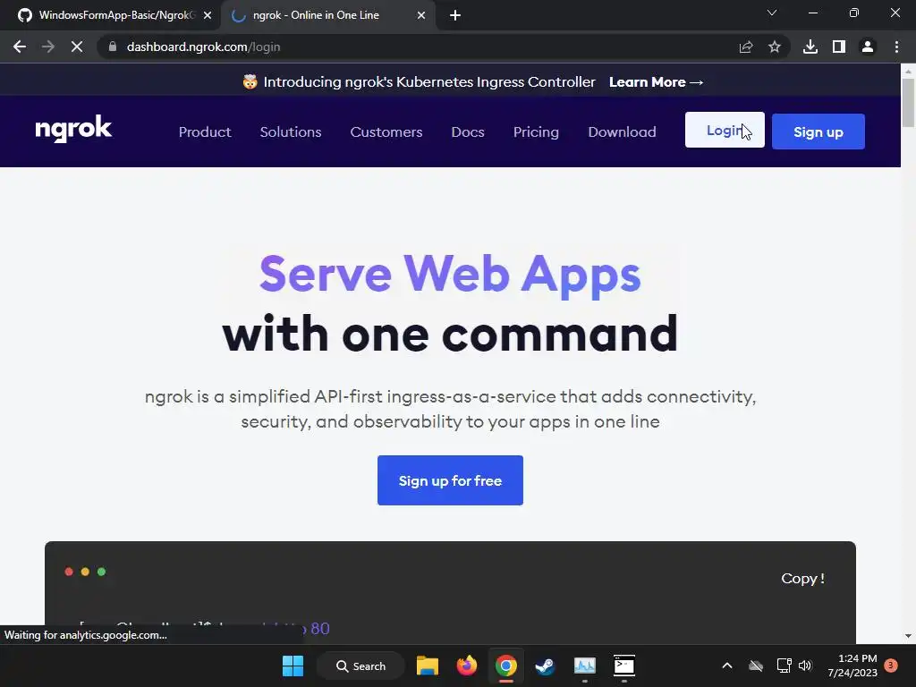This screenshot has width=916, height=687.
Task: Click the lock icon in address bar
Action: [x=113, y=47]
